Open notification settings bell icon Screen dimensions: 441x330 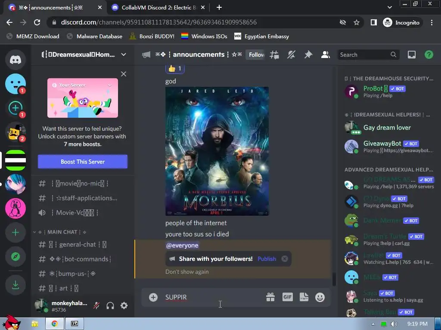click(291, 55)
